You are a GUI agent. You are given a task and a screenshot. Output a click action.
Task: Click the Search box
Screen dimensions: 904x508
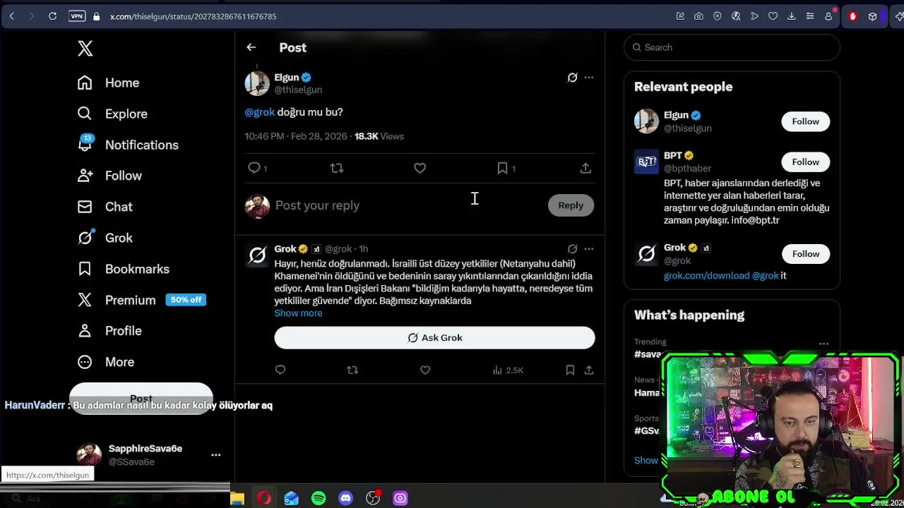(732, 47)
